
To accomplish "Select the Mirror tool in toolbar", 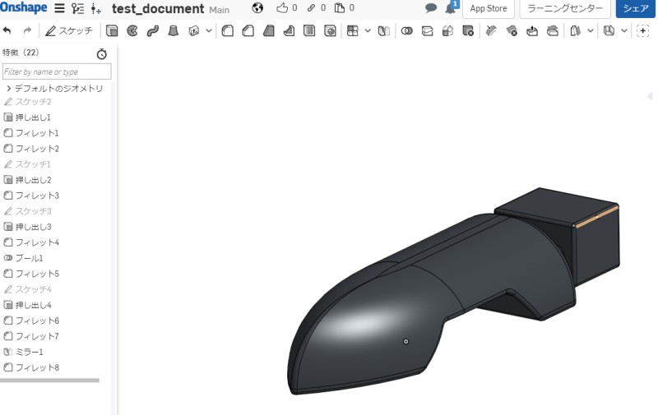I will [383, 30].
